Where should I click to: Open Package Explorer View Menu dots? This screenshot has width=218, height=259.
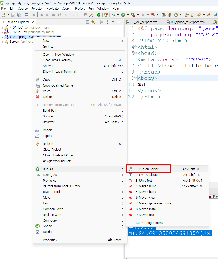coord(107,22)
